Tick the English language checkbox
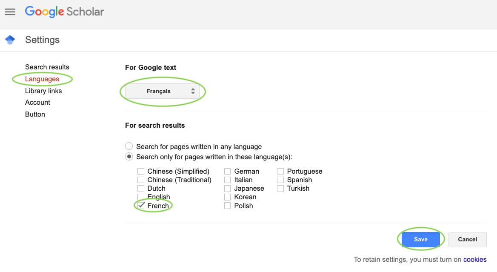Image resolution: width=497 pixels, height=272 pixels. pyautogui.click(x=141, y=197)
